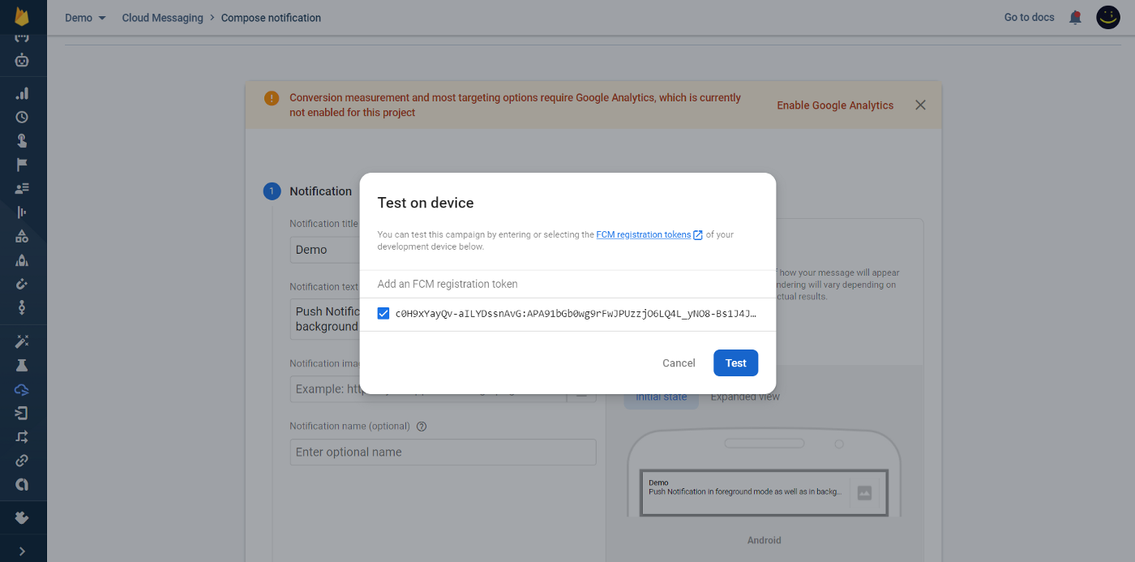Click the Add an FCM registration token field

[x=567, y=284]
